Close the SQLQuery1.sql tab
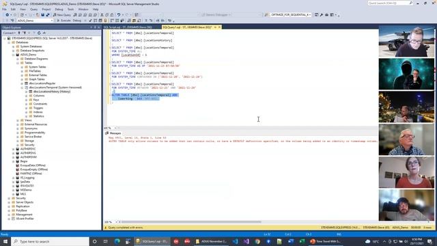The image size is (437, 246). 219,27
